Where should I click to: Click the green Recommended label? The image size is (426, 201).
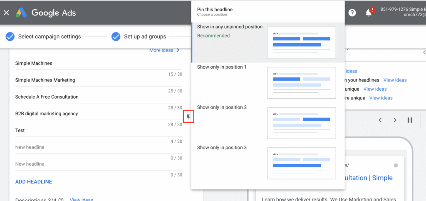(x=213, y=36)
